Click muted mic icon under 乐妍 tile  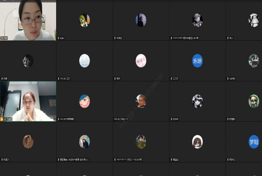point(171,79)
